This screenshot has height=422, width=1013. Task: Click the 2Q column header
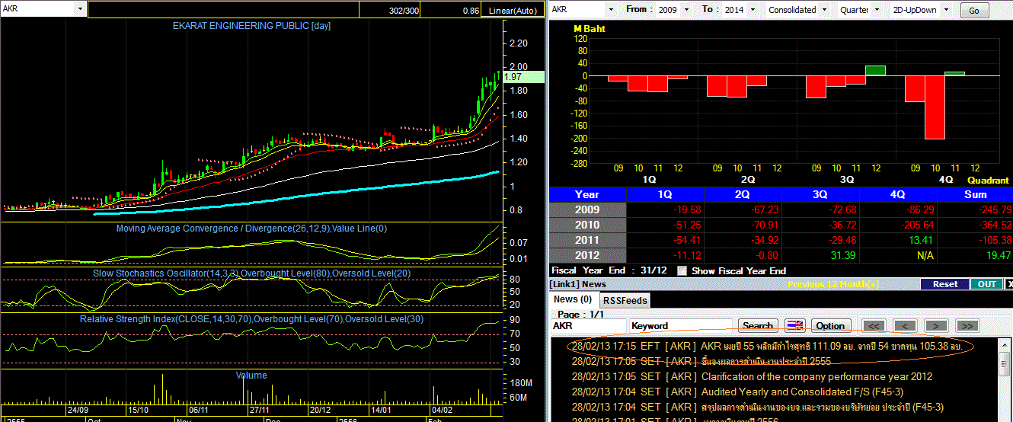pos(743,194)
